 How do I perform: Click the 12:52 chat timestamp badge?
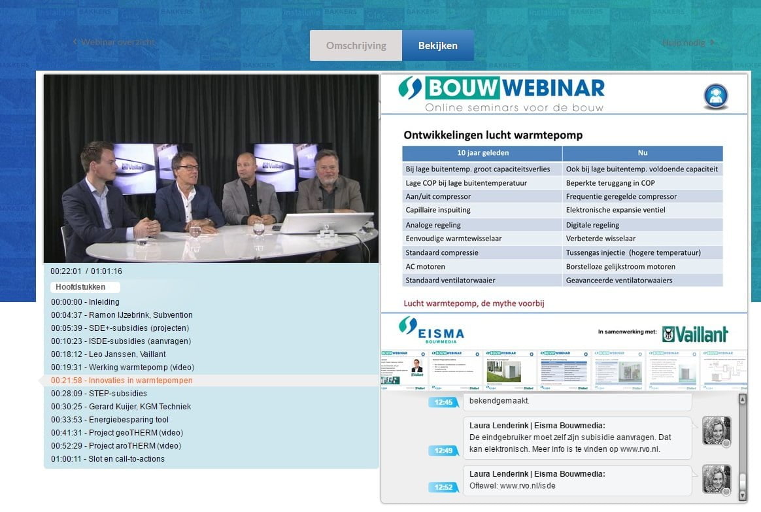tap(443, 487)
